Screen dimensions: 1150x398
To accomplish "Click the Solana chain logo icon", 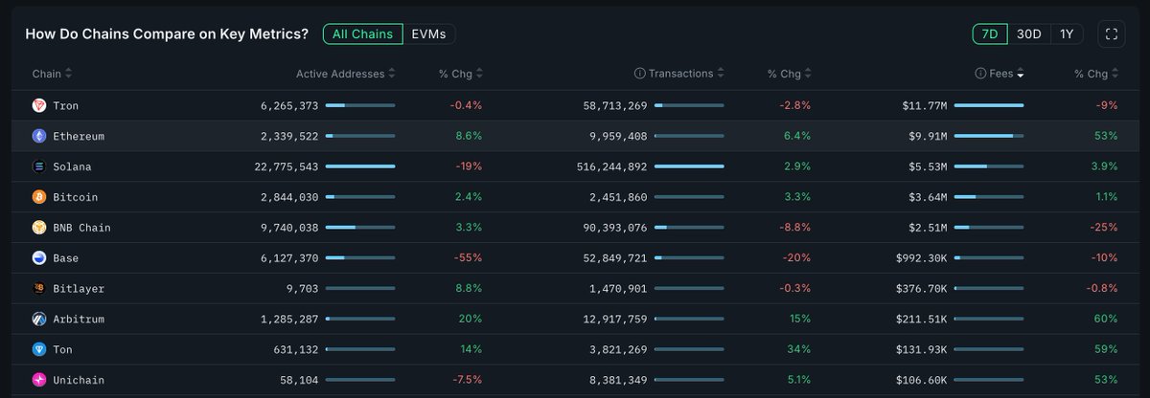I will tap(39, 166).
